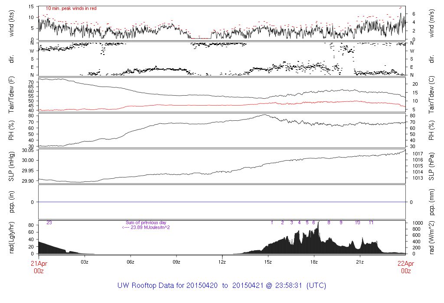The image size is (444, 303).
Task: Click the "rad (W/m^2)" axis label
Action: [432, 238]
